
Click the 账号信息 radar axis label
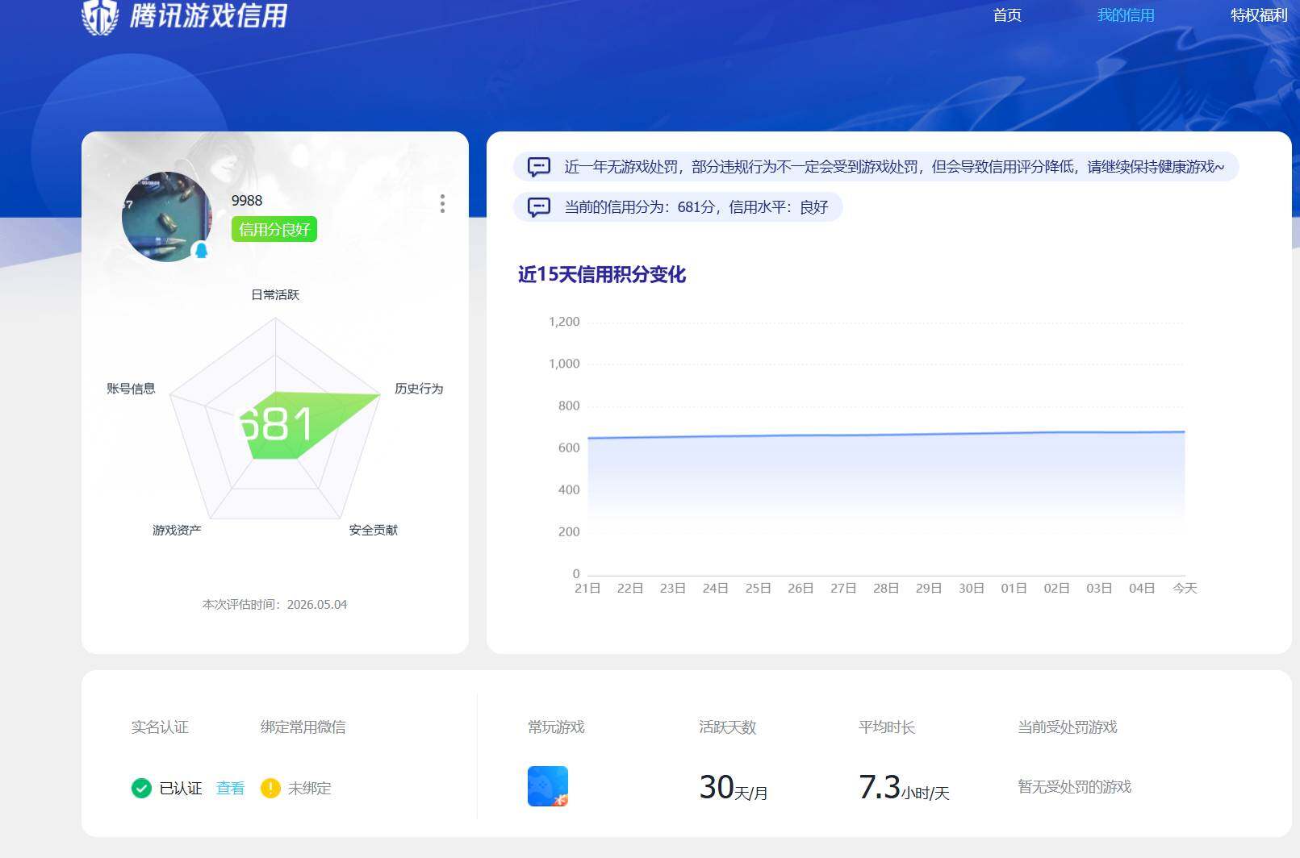pyautogui.click(x=131, y=388)
